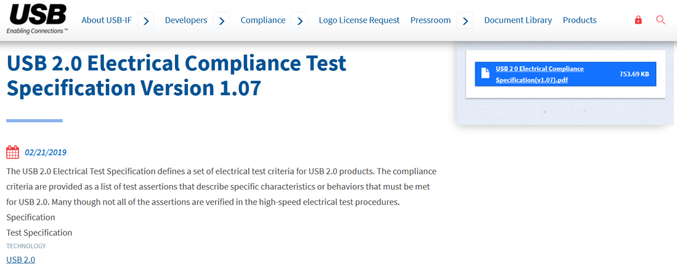
Task: Open Logo License Request page
Action: tap(359, 20)
